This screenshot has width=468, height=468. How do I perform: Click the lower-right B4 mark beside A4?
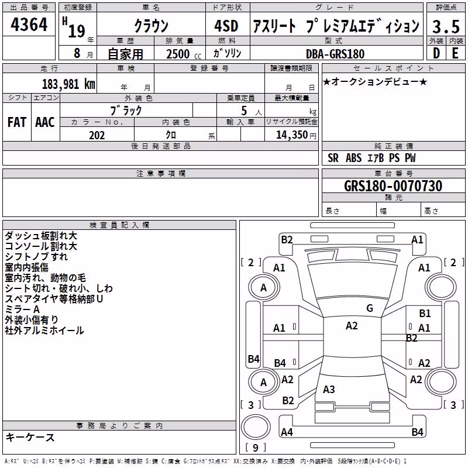[417, 432]
